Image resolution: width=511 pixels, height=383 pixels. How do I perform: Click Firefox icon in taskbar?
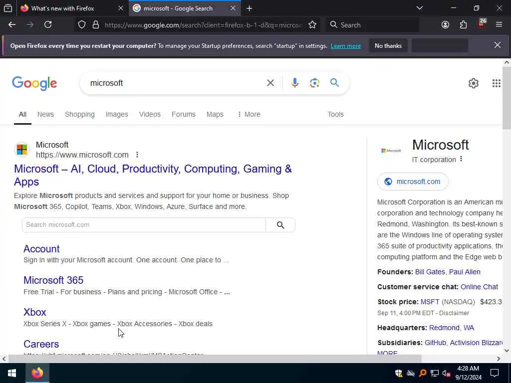tap(37, 373)
